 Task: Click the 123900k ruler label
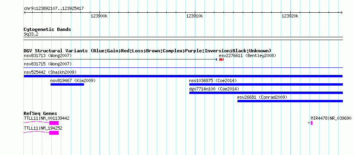click(99, 16)
